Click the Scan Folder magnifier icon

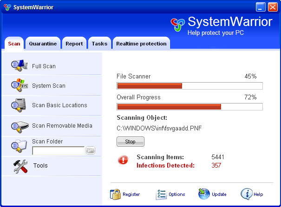(x=19, y=146)
